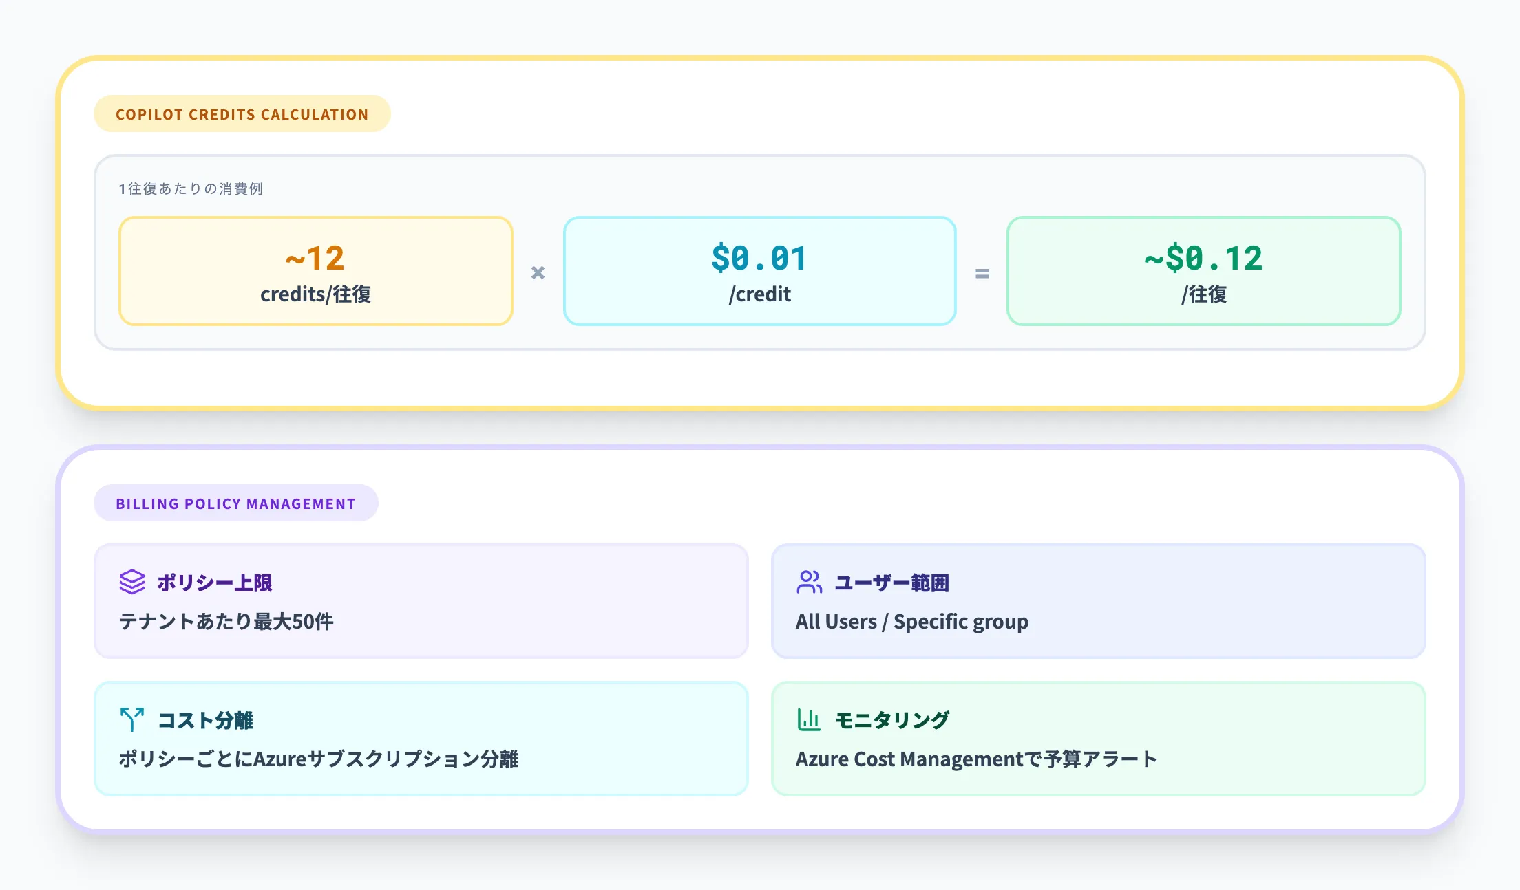1520x890 pixels.
Task: Select the ~$0.12 /往復 result box
Action: coord(1203,271)
